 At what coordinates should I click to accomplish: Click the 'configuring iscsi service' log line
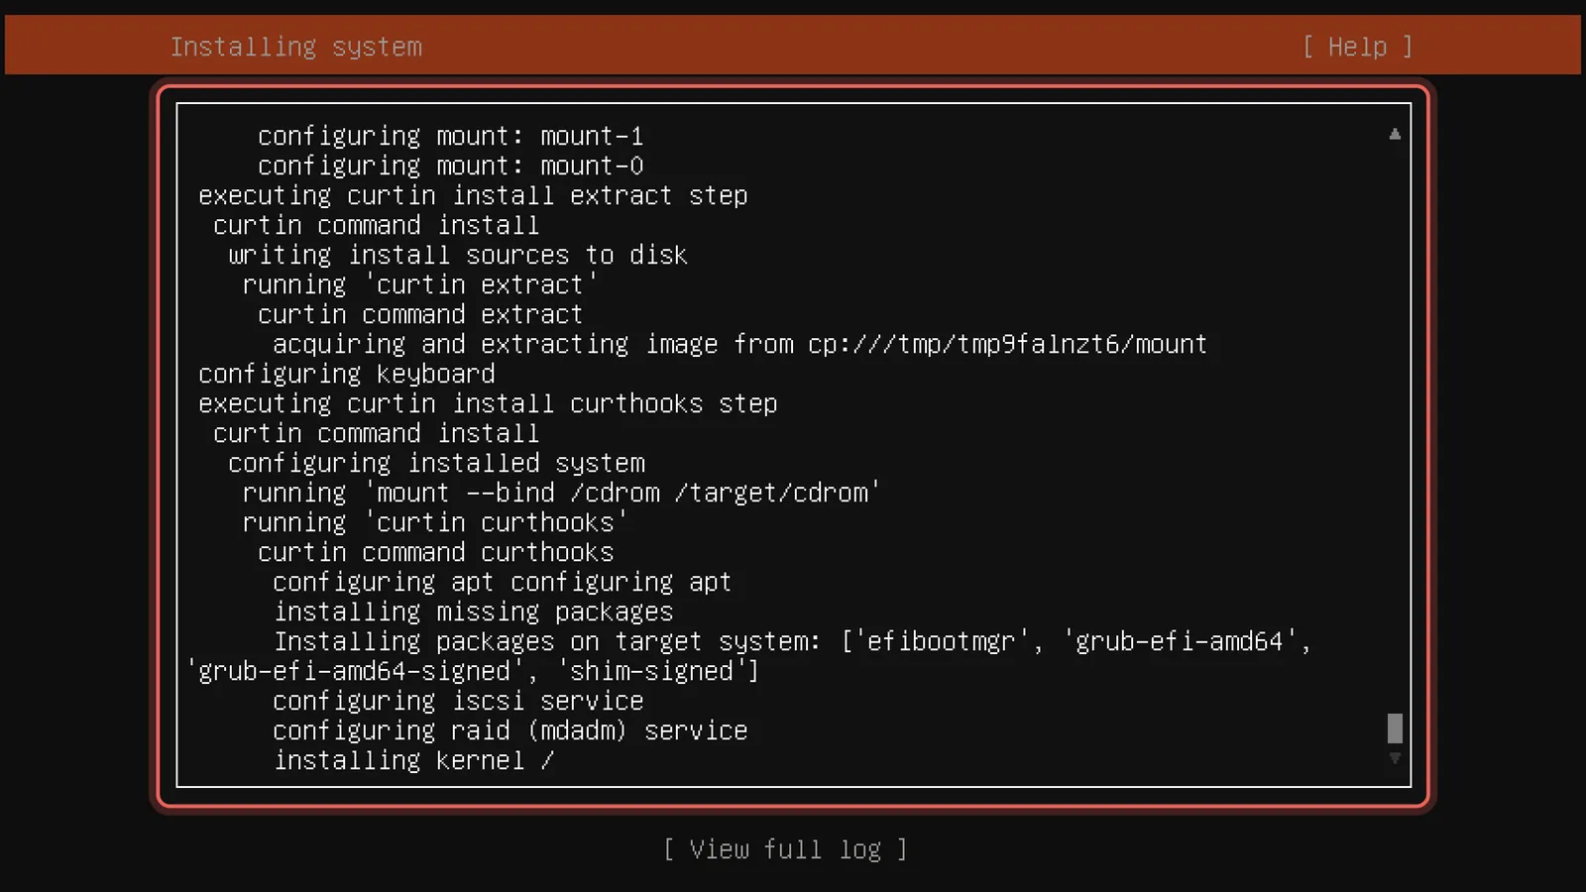458,701
